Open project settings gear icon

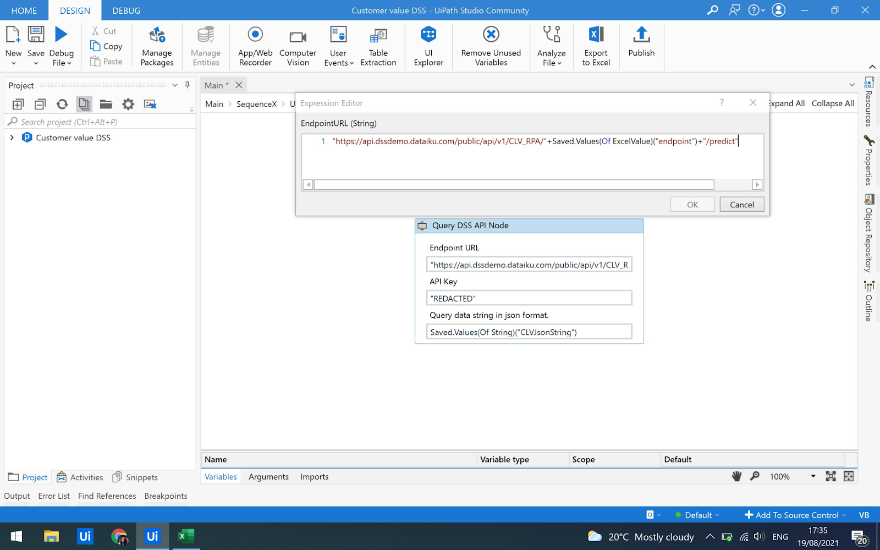[128, 104]
